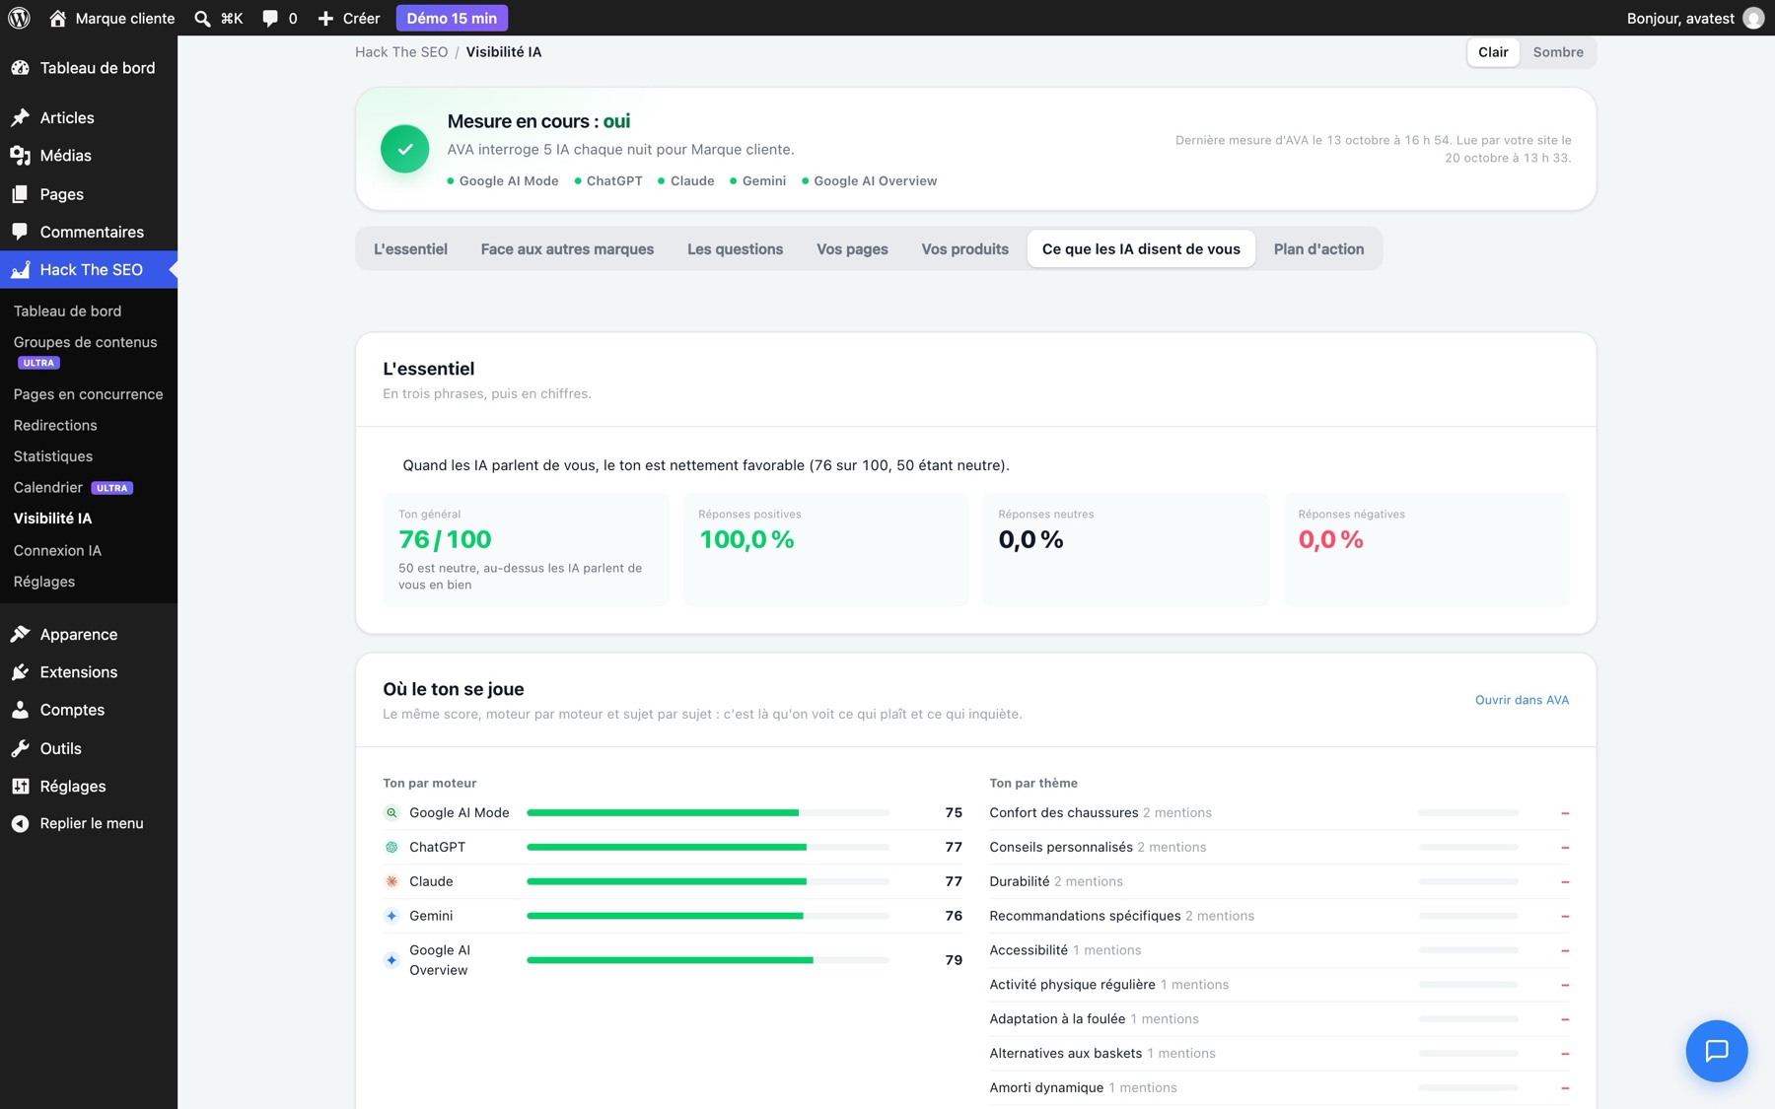Viewport: 1775px width, 1109px height.
Task: Open comments bubble icon in admin bar
Action: click(269, 18)
